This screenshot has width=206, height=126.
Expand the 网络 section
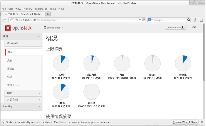coord(23,93)
